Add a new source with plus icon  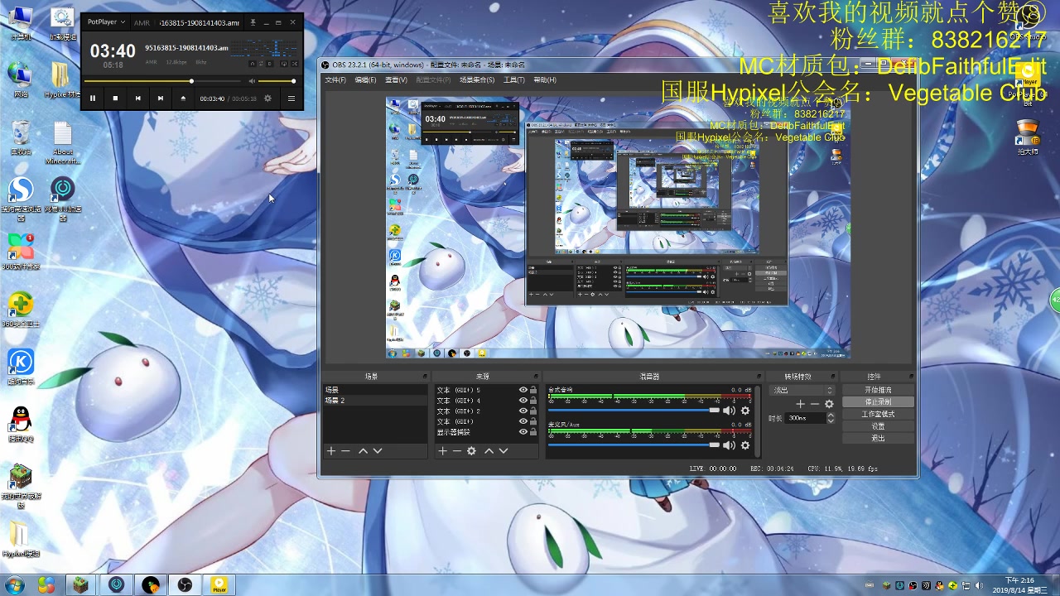tap(443, 451)
